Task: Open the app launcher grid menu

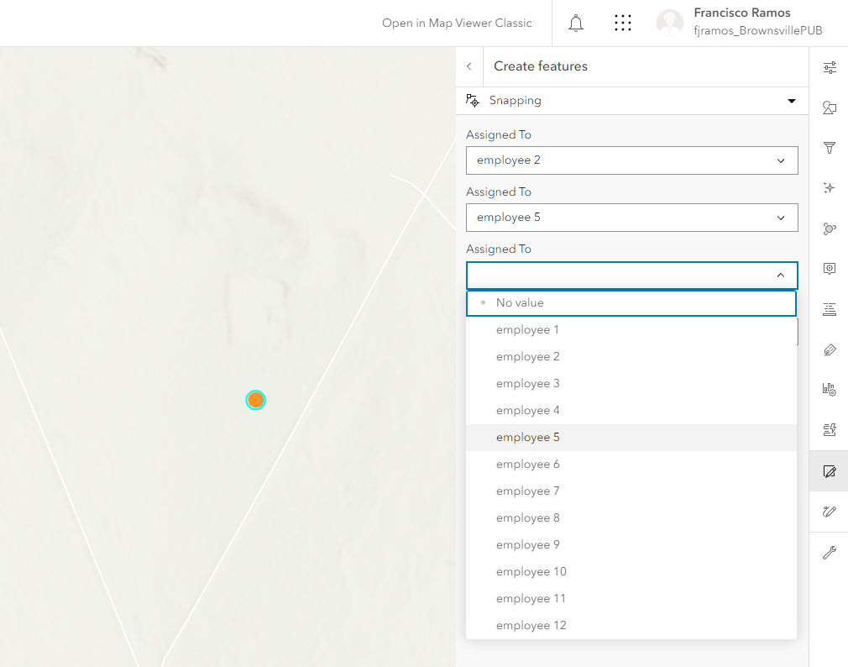Action: 622,23
